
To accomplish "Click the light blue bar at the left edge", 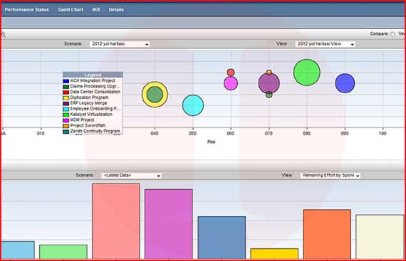I will (x=18, y=250).
